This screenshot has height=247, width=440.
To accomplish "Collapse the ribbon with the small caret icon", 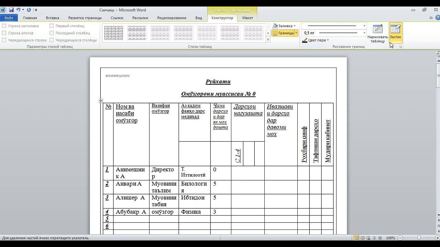I will click(431, 18).
